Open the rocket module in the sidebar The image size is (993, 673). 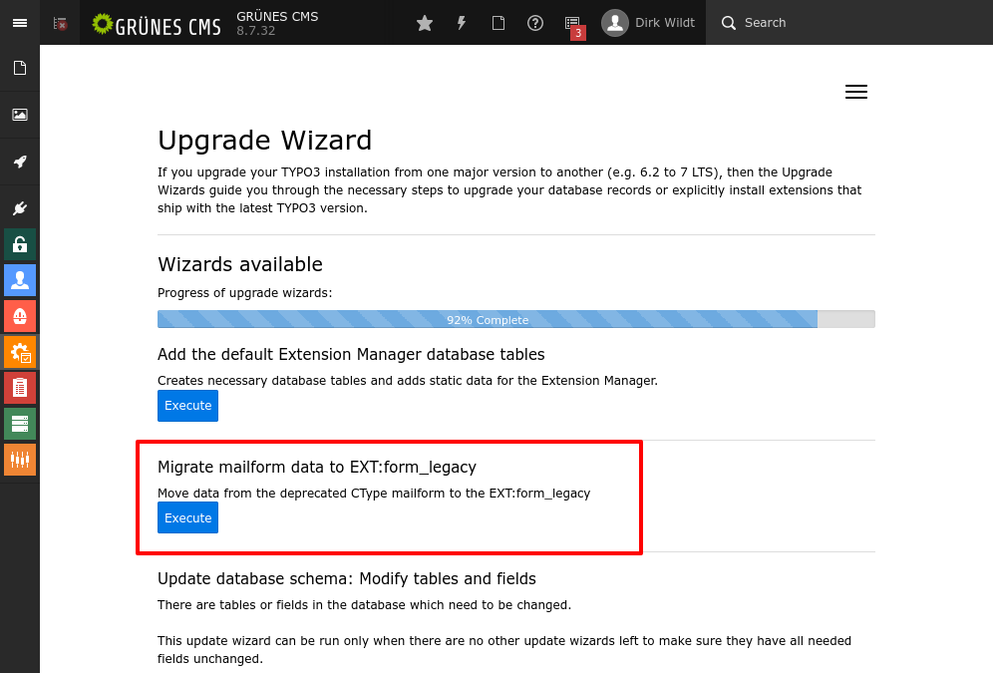[20, 162]
